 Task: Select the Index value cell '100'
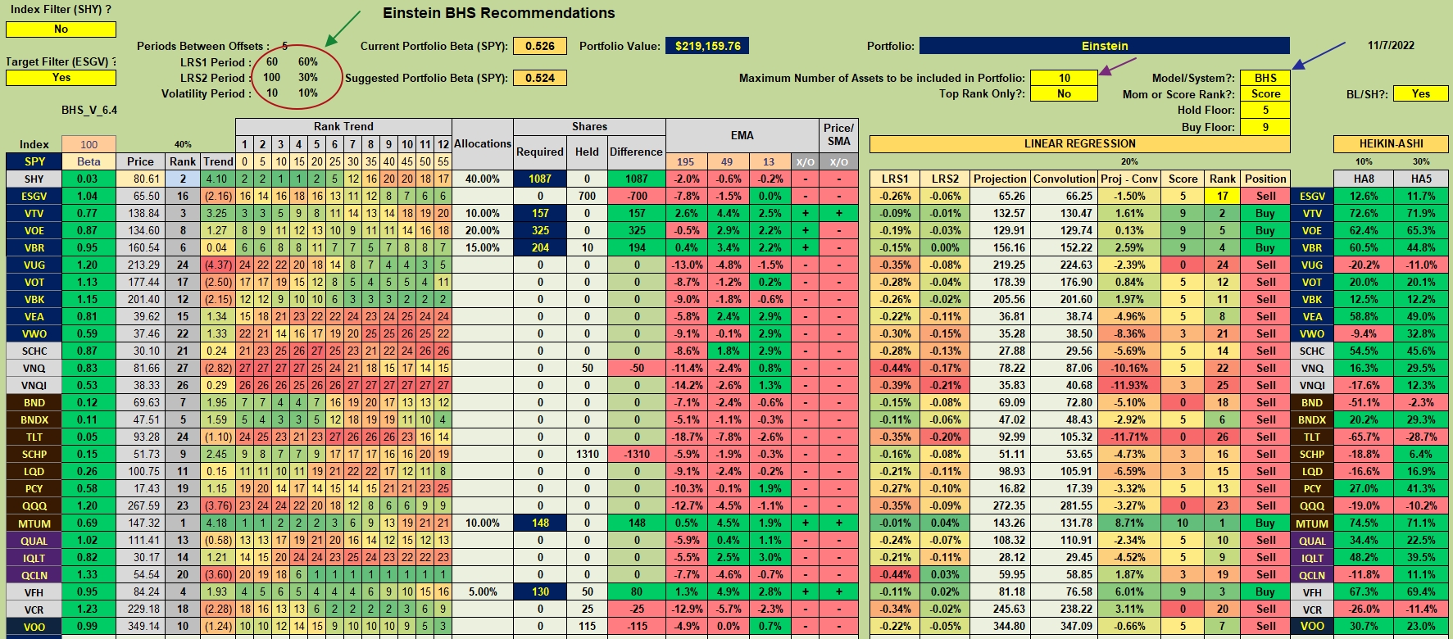[x=89, y=144]
